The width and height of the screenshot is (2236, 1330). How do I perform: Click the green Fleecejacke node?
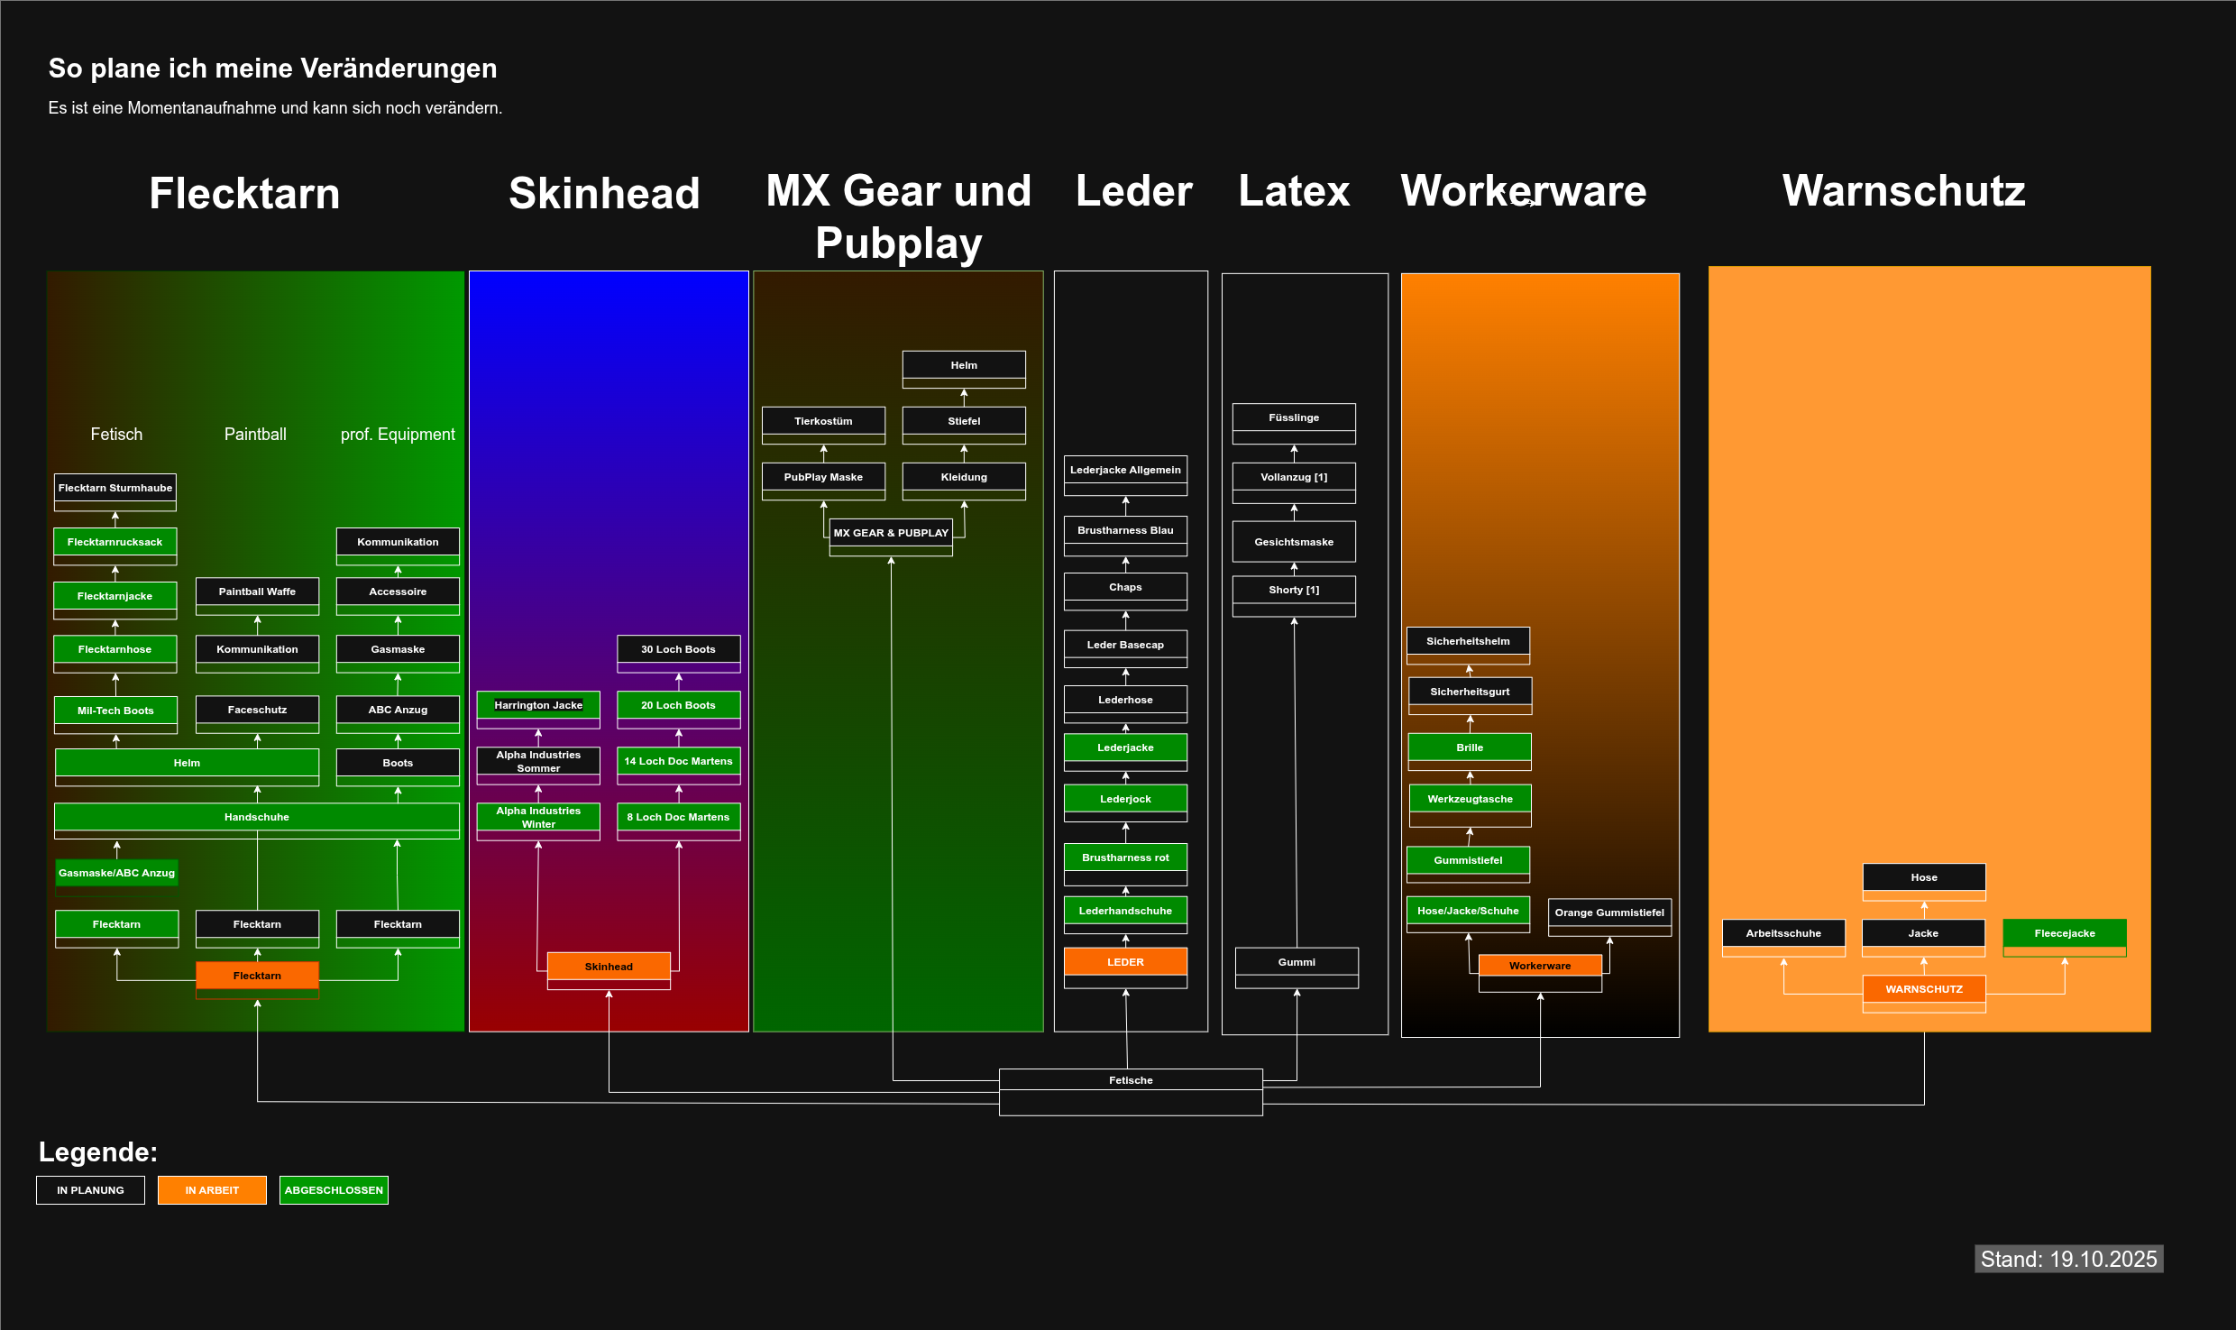pos(2064,933)
